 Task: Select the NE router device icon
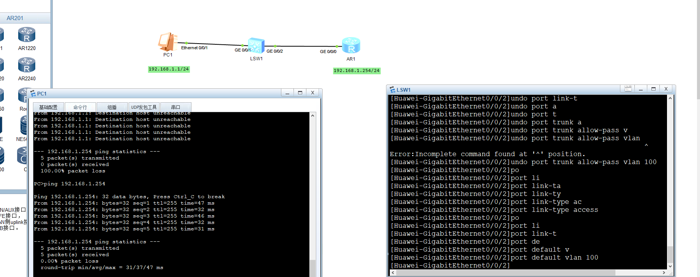[24, 126]
